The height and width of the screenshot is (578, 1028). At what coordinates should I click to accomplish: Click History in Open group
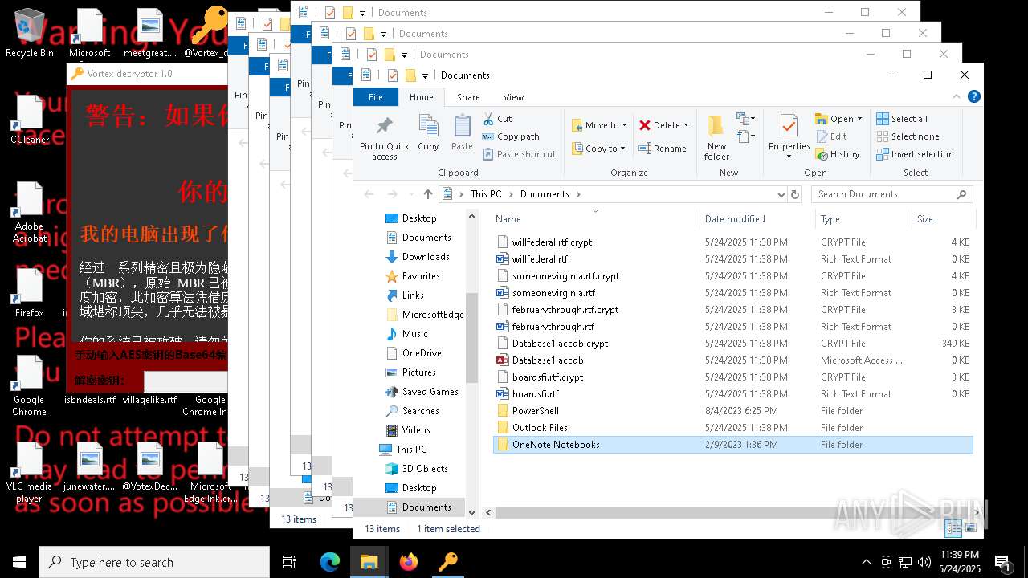click(838, 154)
